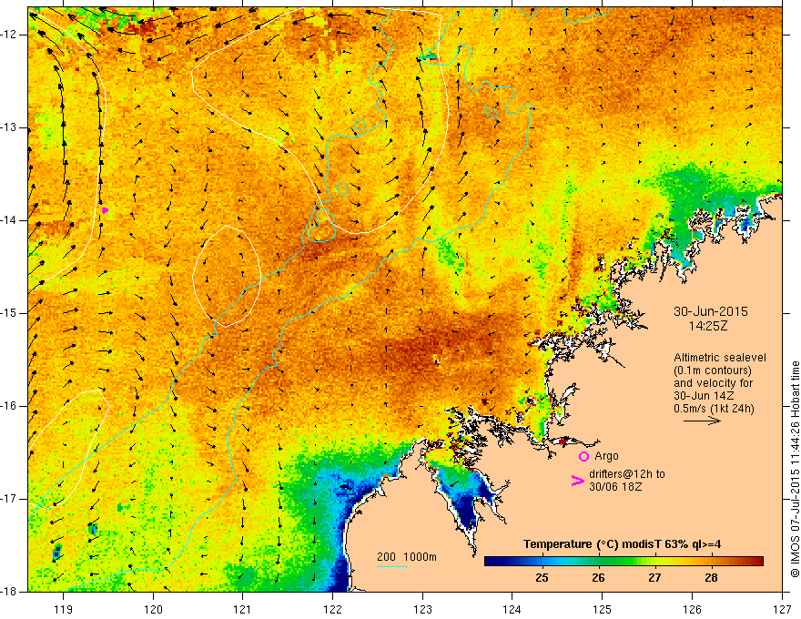The width and height of the screenshot is (801, 619).
Task: Click the 123 longitude axis label
Action: coord(422,609)
